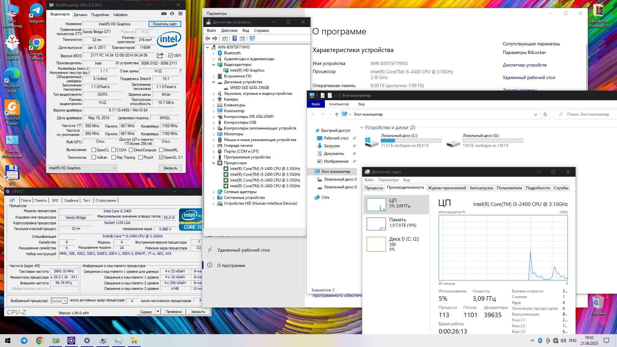
Task: Open Aktivatsiya Windows 10 desktop icon
Action: tap(598, 15)
